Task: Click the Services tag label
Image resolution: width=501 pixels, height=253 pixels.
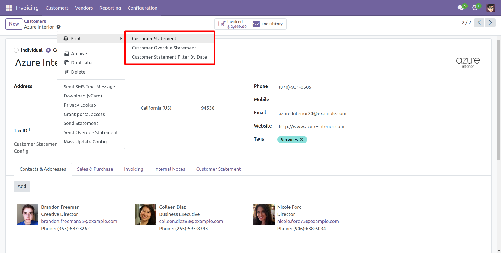Action: 289,140
